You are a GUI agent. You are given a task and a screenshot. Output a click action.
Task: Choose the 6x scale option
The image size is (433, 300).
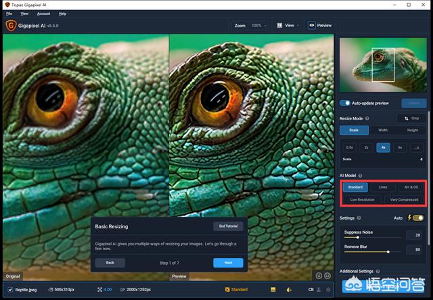coord(400,147)
